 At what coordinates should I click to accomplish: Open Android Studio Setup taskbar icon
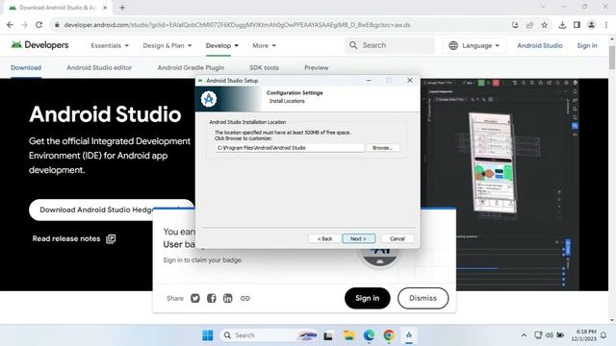point(409,335)
